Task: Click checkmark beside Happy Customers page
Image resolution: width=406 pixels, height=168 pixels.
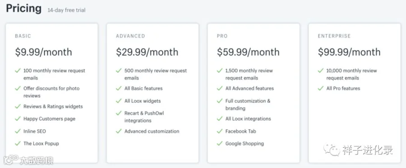Action: coord(18,119)
